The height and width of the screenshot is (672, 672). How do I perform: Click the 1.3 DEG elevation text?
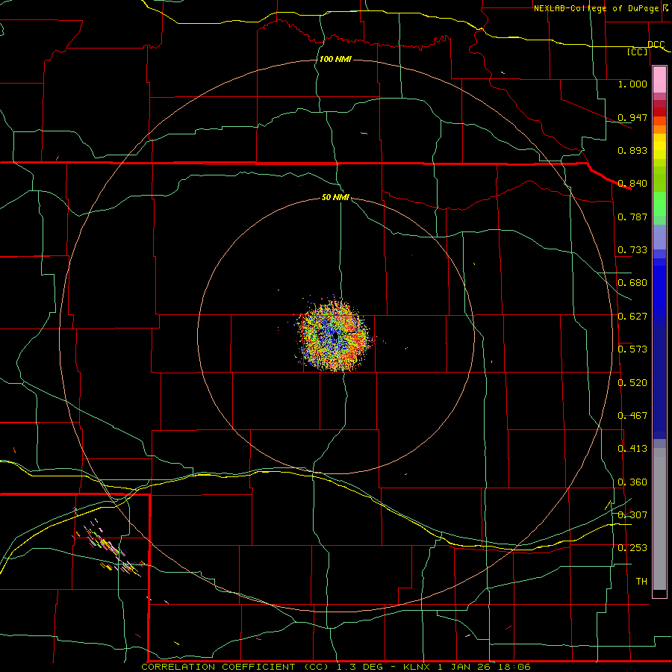tap(358, 667)
